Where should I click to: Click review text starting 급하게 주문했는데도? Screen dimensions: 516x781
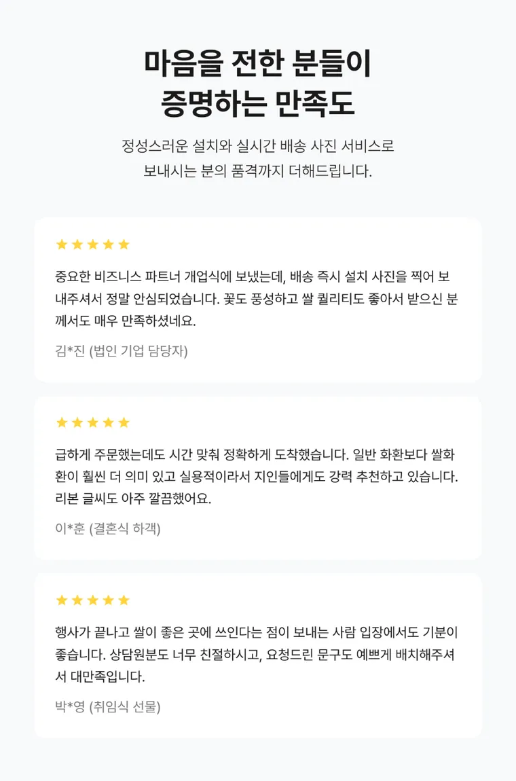point(256,476)
